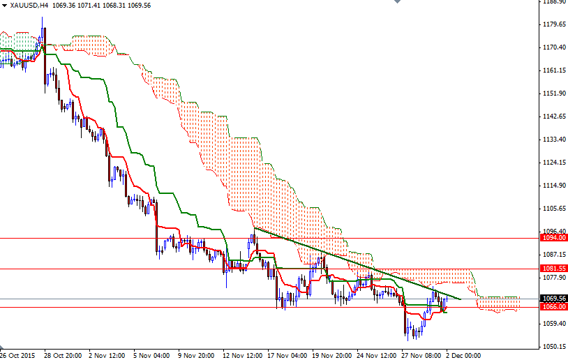Image resolution: width=568 pixels, height=360 pixels.
Task: Click price scale value 1050.15
Action: point(554,347)
